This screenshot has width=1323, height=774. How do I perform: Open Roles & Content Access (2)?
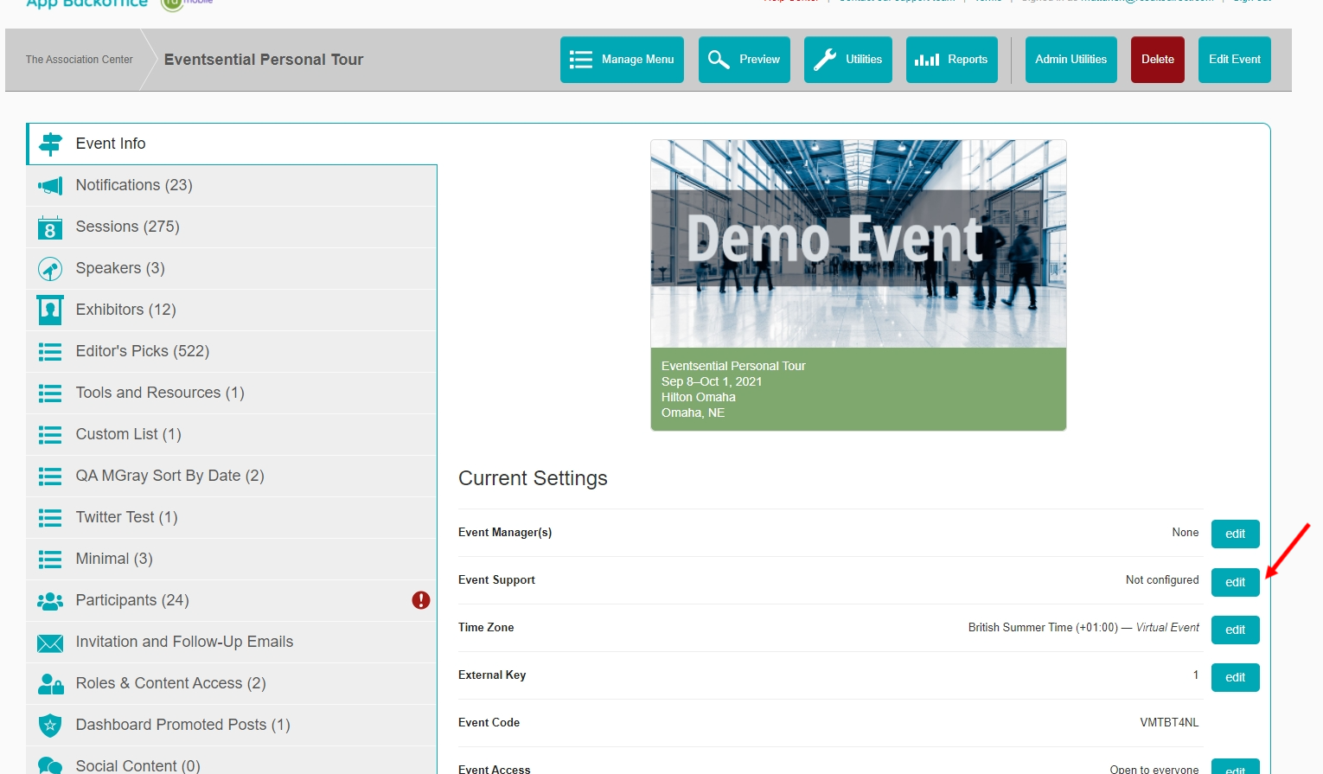[x=232, y=683]
